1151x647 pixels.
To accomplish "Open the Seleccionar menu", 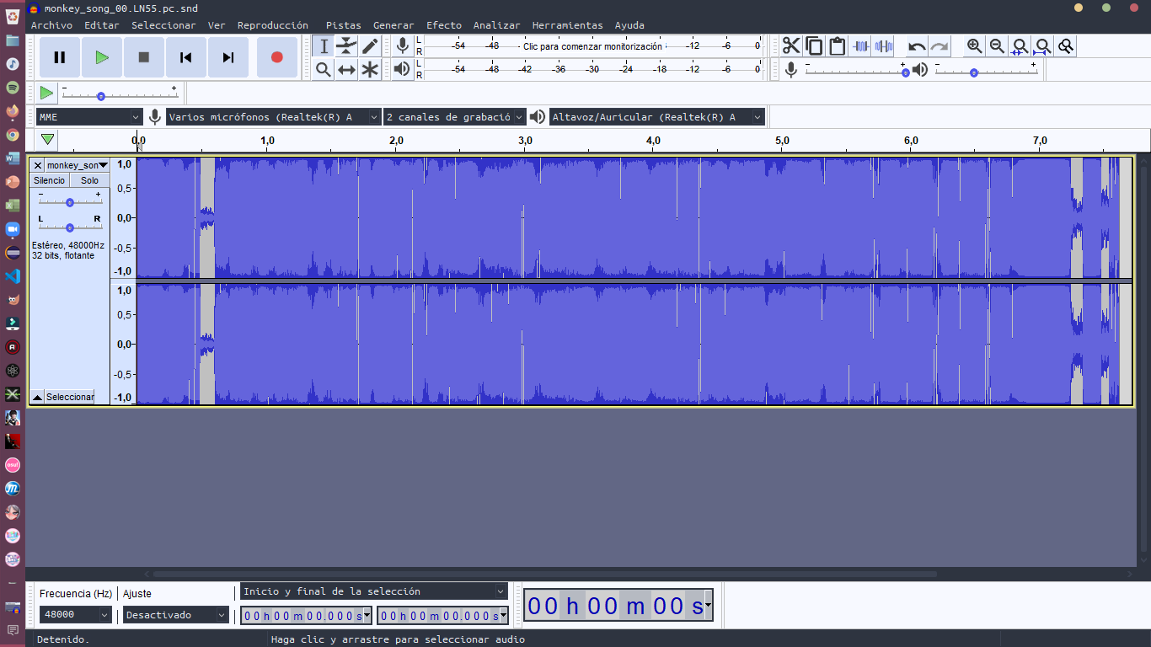I will [x=163, y=25].
